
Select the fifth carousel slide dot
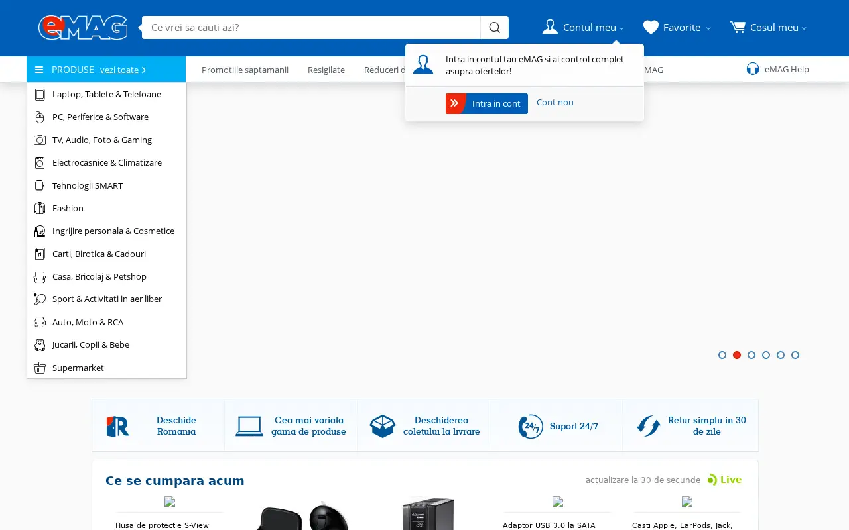pyautogui.click(x=781, y=355)
